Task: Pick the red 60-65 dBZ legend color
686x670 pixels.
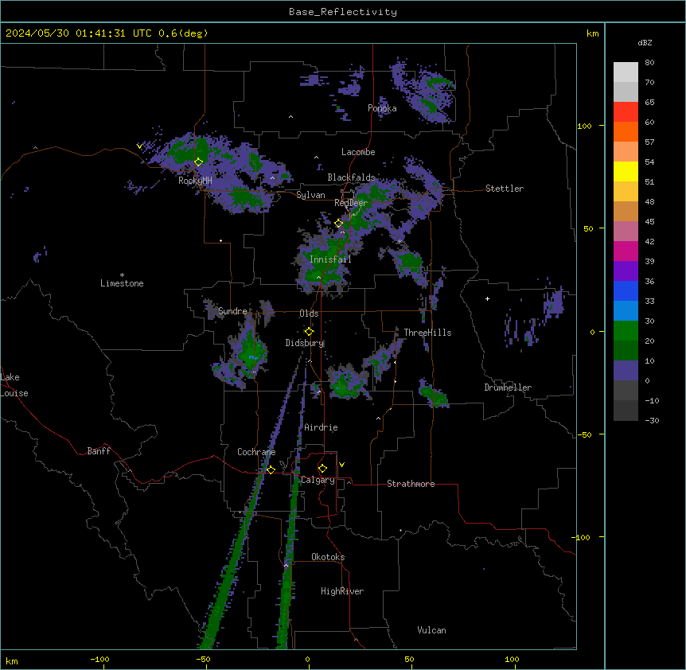Action: (626, 111)
